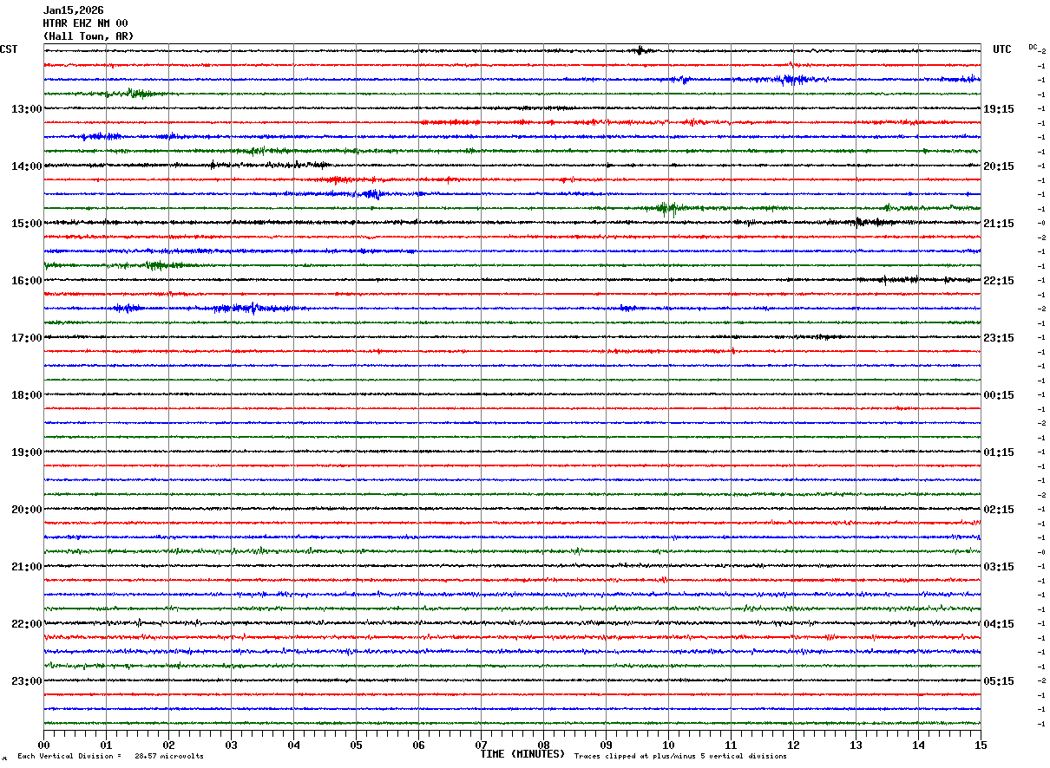The image size is (1050, 768).
Task: Click the UTC timezone label
Action: click(1002, 49)
